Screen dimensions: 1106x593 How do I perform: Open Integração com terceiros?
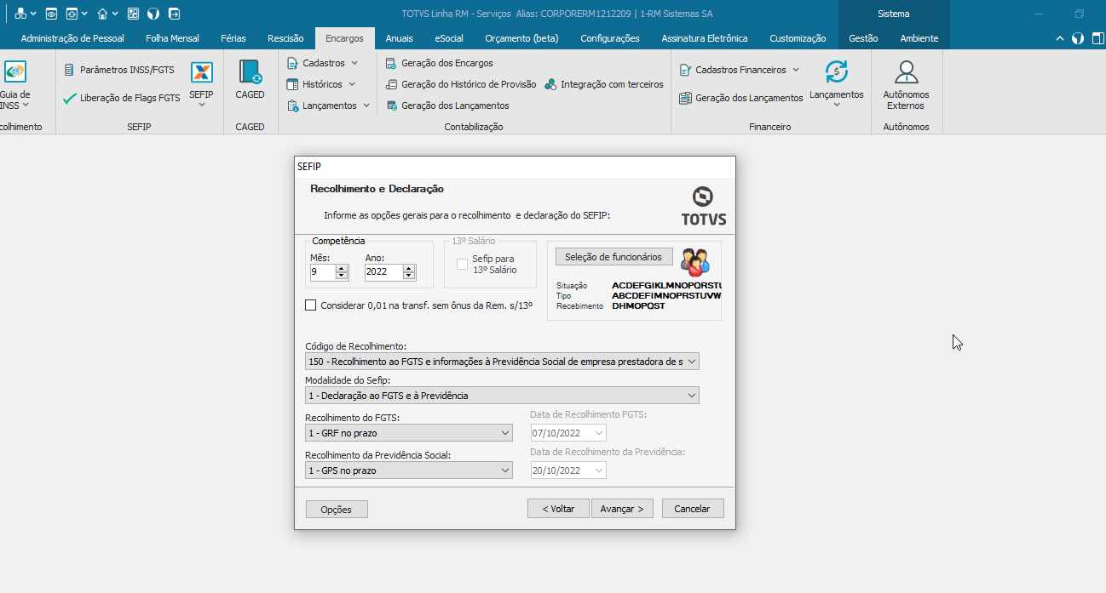[604, 84]
